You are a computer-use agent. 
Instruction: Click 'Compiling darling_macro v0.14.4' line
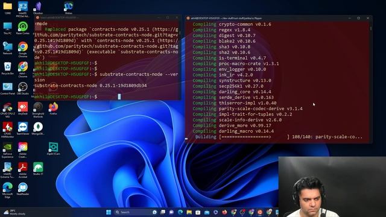(233, 131)
